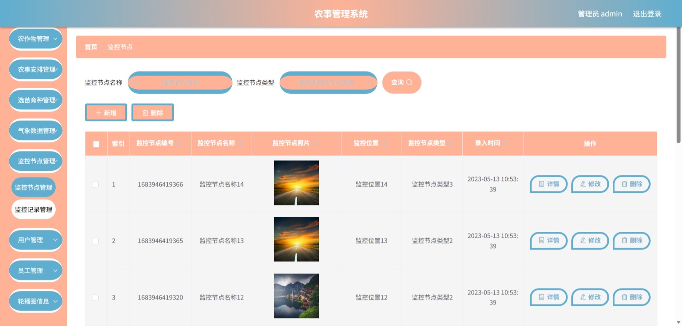682x326 pixels.
Task: Click 监控节点 in the breadcrumb
Action: pyautogui.click(x=120, y=47)
